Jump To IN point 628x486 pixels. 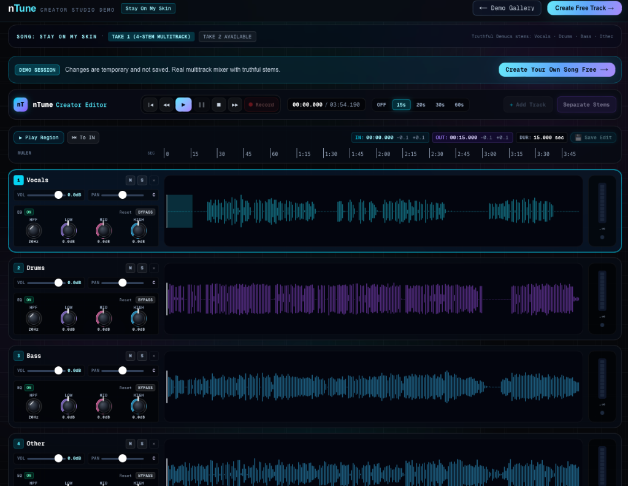click(83, 137)
